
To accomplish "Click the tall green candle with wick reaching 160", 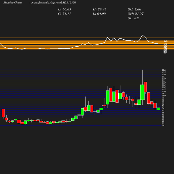I will pyautogui.click(x=142, y=92).
